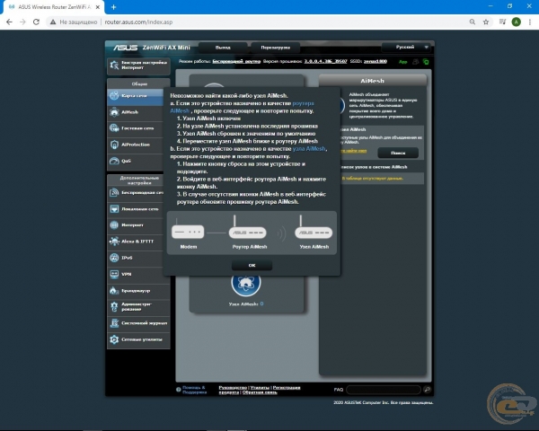This screenshot has height=431, width=539.
Task: Click the firmware version link
Action: click(x=325, y=62)
